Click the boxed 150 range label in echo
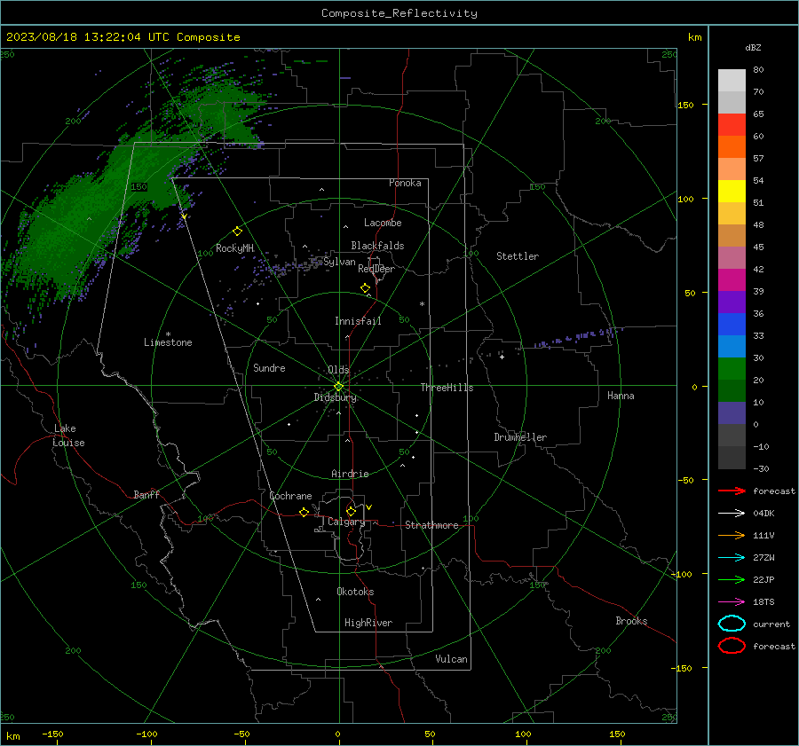799x746 pixels. [138, 187]
